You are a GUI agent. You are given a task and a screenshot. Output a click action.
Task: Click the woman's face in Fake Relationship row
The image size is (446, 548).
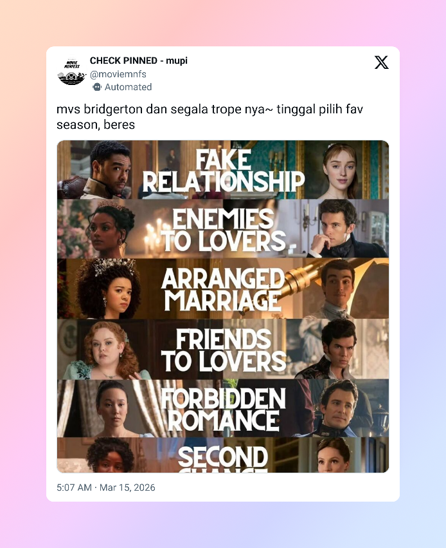click(x=340, y=170)
